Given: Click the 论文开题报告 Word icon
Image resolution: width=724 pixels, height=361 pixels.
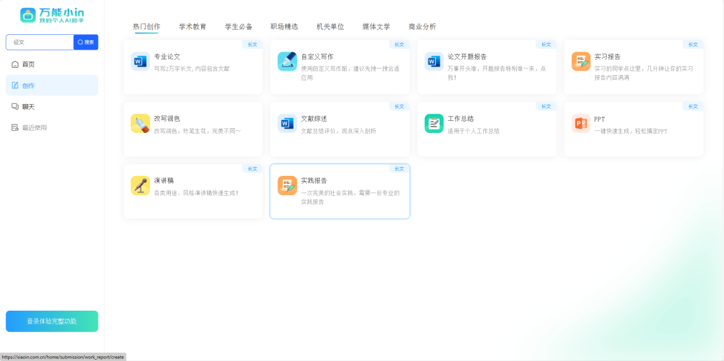Looking at the screenshot, I should pyautogui.click(x=434, y=62).
